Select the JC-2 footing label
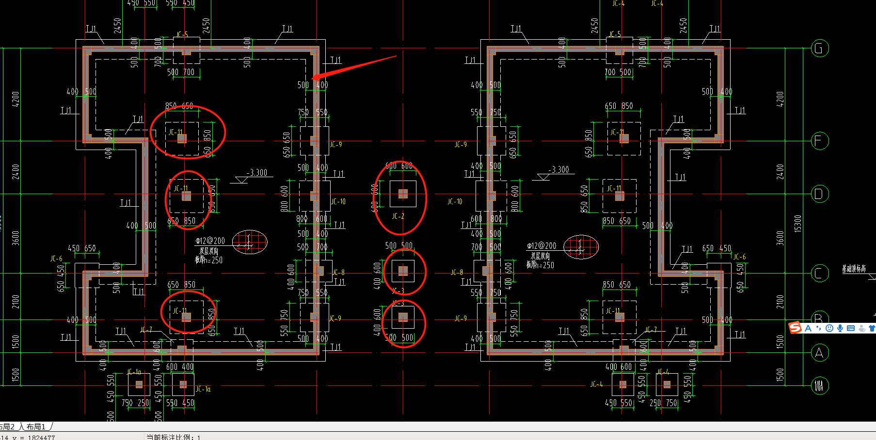Screen dimensions: 876x440 coord(398,216)
